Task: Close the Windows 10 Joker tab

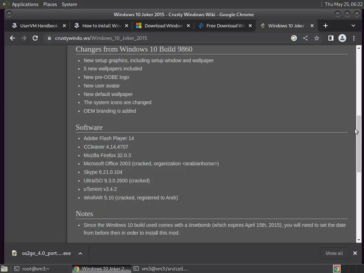Action: 312,26
